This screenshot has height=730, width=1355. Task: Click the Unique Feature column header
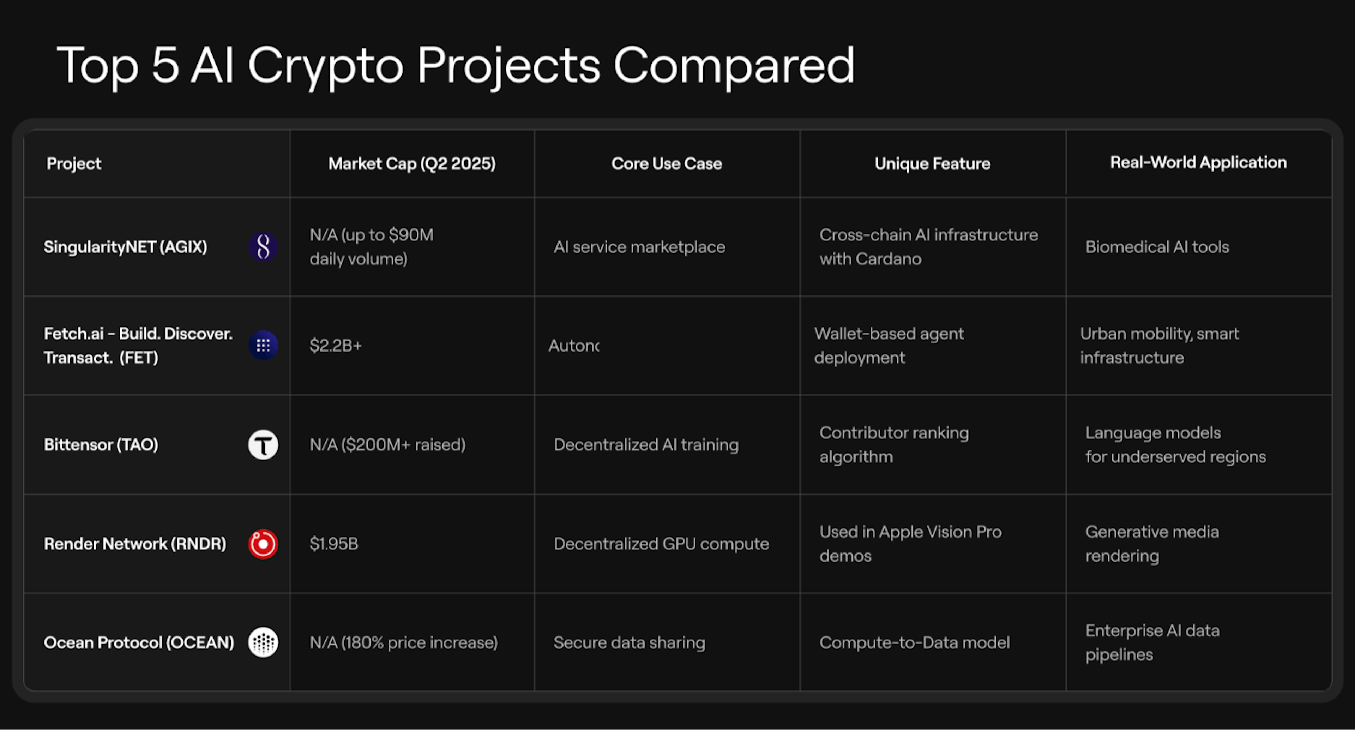932,164
